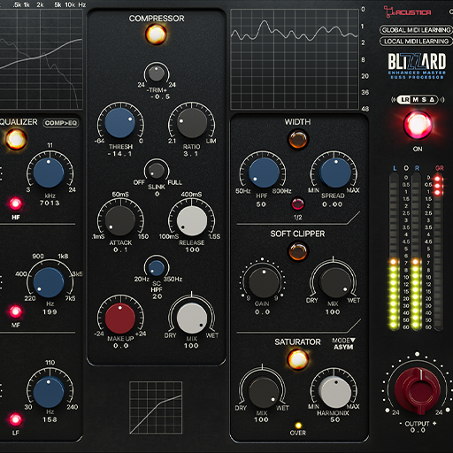Click the Saturator HARMONIX knob
This screenshot has width=453, height=453.
335,392
